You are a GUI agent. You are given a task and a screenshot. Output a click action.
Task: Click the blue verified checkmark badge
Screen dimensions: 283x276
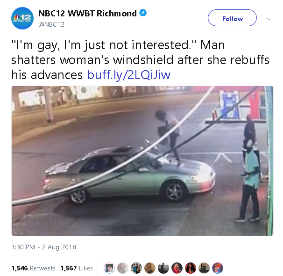pyautogui.click(x=143, y=13)
